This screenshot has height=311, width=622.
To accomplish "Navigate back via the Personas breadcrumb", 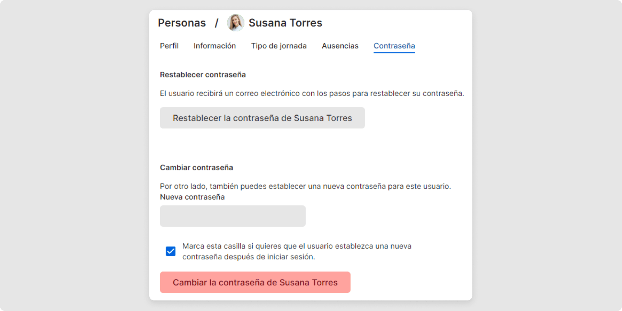I will coord(182,23).
